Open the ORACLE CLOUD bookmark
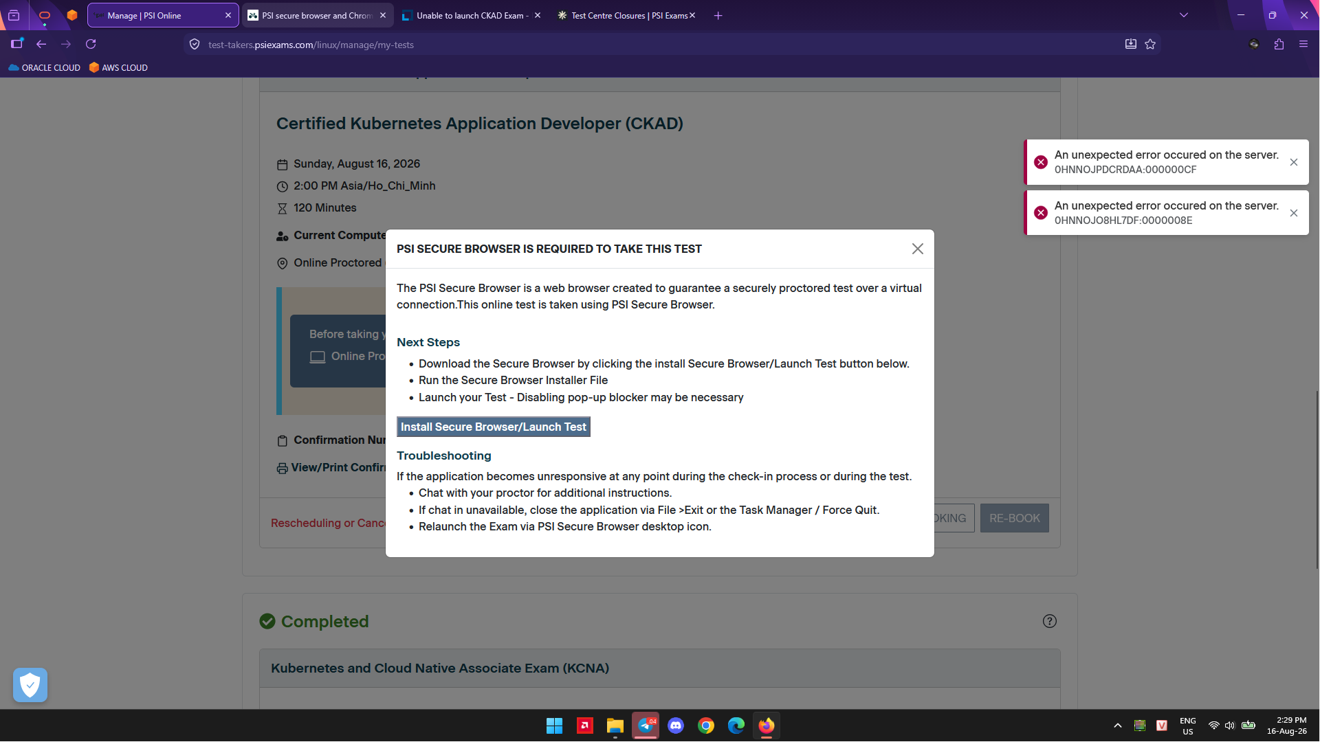Image resolution: width=1320 pixels, height=742 pixels. 45,67
